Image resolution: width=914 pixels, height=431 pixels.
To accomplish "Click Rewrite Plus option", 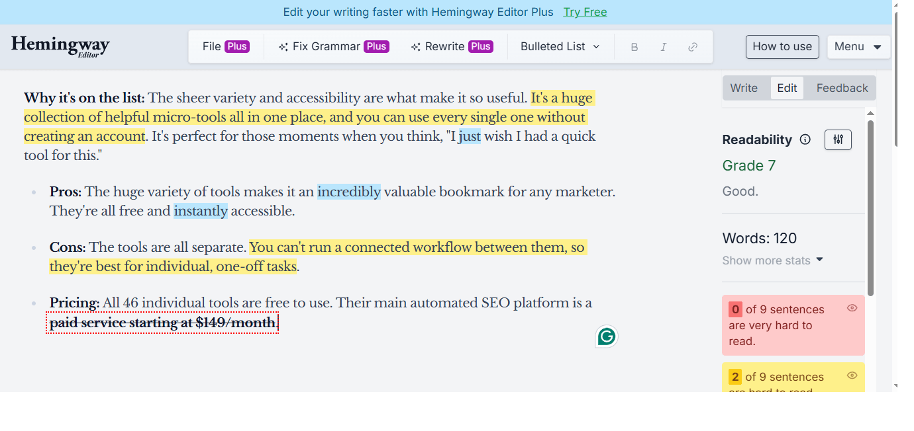I will tap(451, 47).
